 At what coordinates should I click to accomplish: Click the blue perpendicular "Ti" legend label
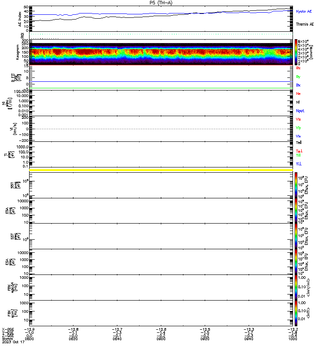click(299, 164)
